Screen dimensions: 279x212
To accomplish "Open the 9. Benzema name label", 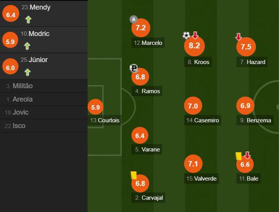I will point(255,120).
